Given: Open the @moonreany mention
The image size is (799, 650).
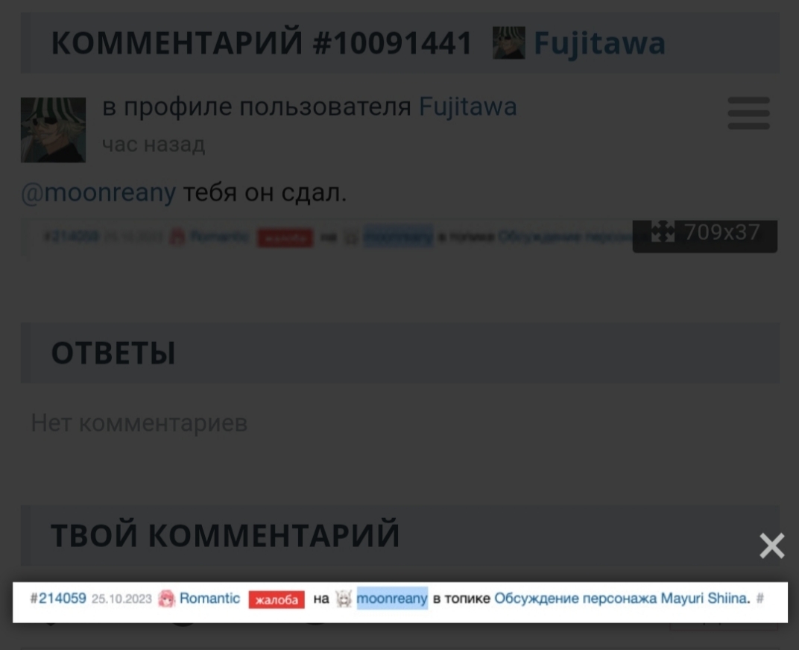Looking at the screenshot, I should point(98,193).
